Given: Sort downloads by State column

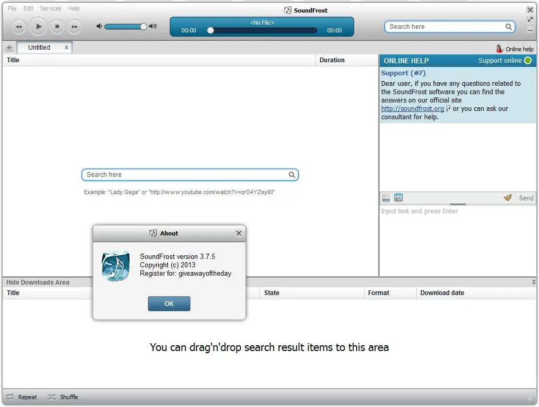Looking at the screenshot, I should point(312,292).
